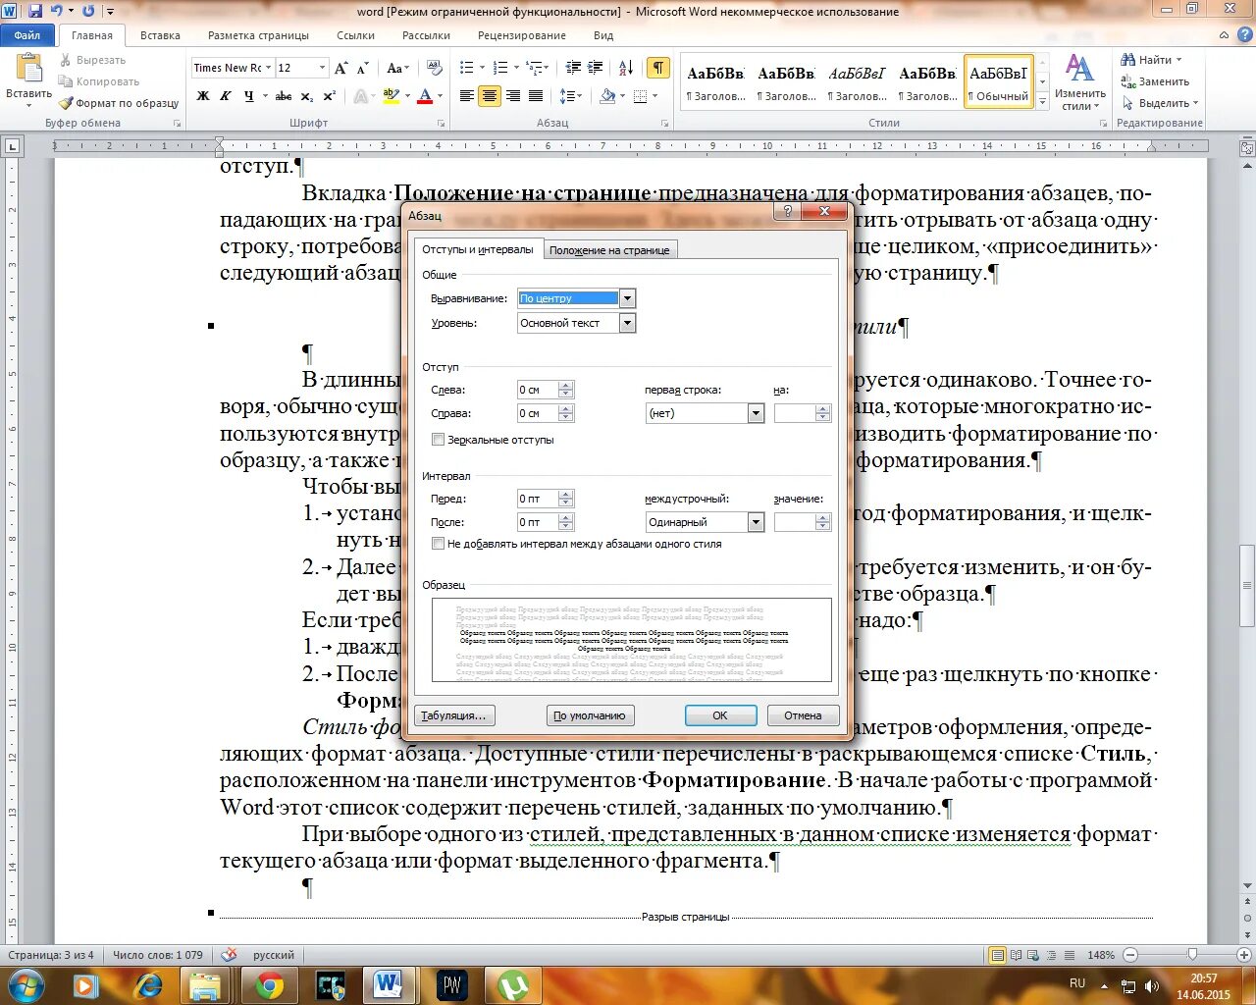The width and height of the screenshot is (1256, 1005).
Task: Apply strikethrough formatting
Action: coord(284,96)
